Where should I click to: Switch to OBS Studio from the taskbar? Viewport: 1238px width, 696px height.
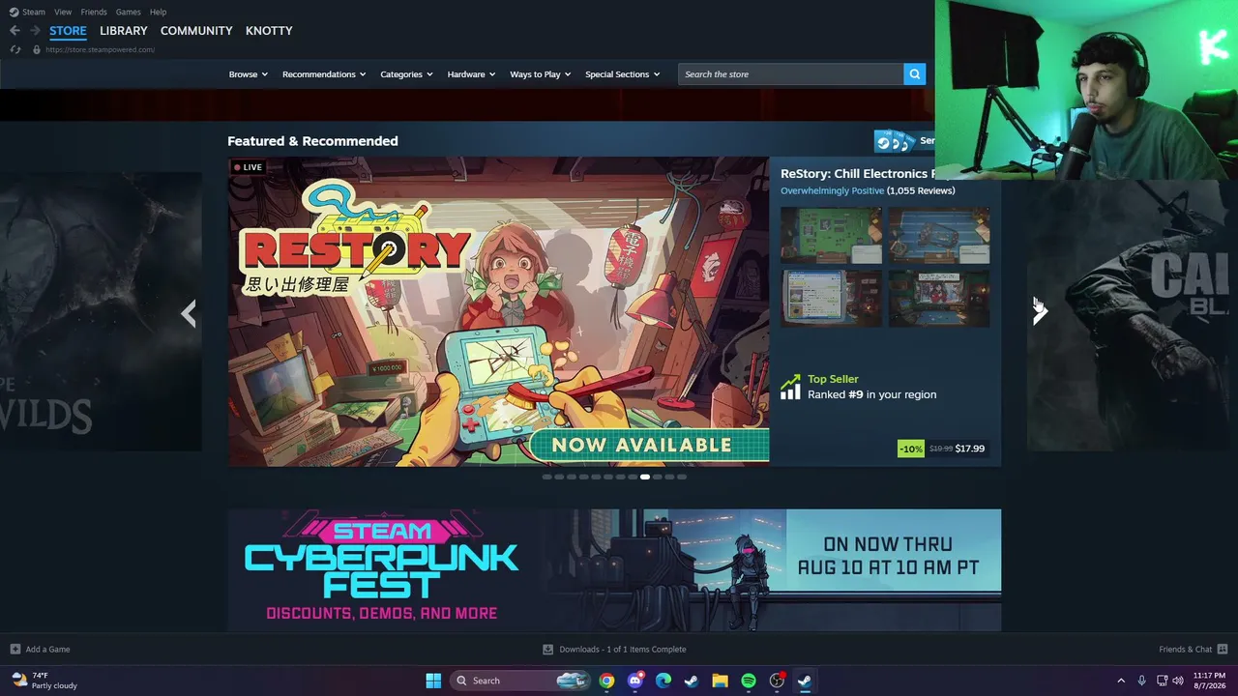tap(777, 681)
